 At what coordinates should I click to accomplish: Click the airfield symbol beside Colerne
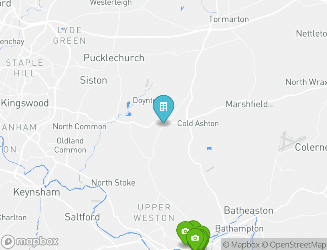(x=292, y=141)
